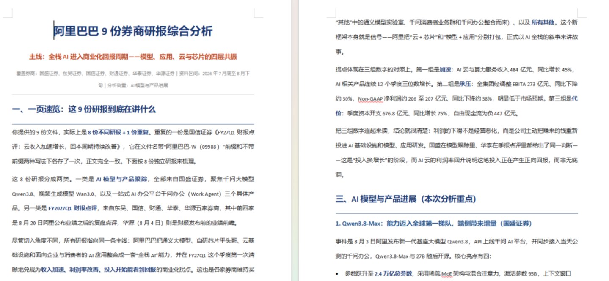Click the underlined word "Non-GAAP"
This screenshot has height=281, width=609.
pyautogui.click(x=371, y=99)
